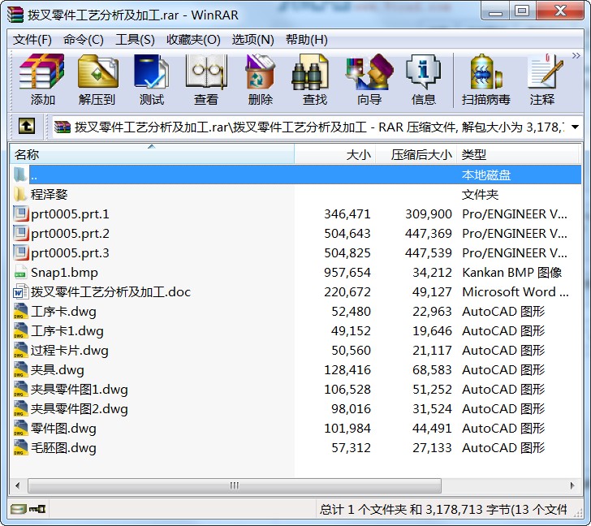Click the View (查看) book icon
Image resolution: width=591 pixels, height=526 pixels.
pos(206,72)
